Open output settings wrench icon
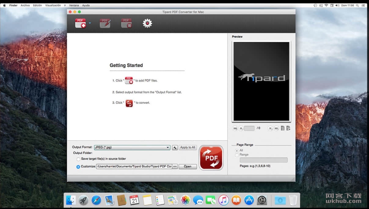The width and height of the screenshot is (369, 209). click(x=175, y=148)
